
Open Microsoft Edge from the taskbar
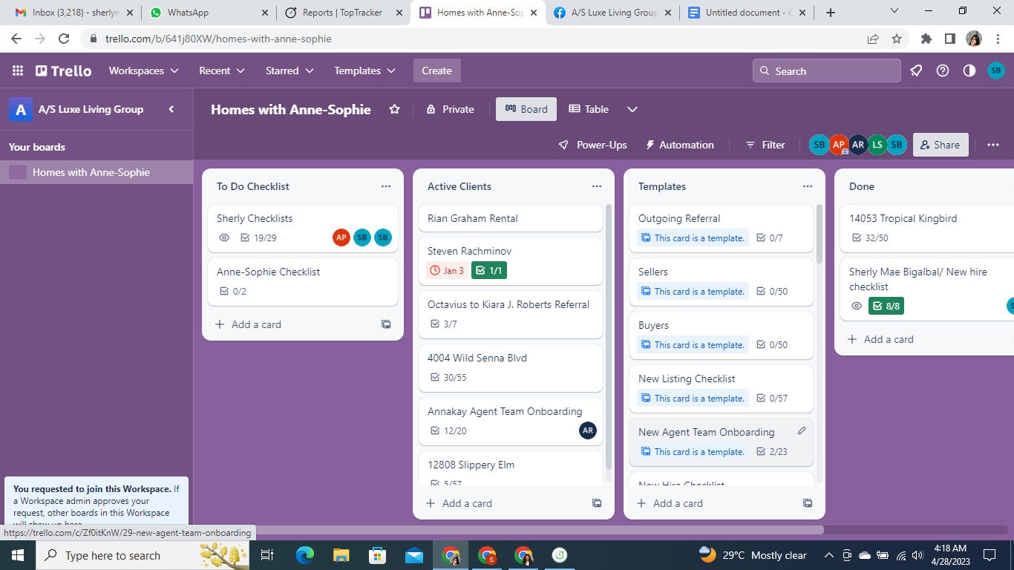pyautogui.click(x=305, y=555)
